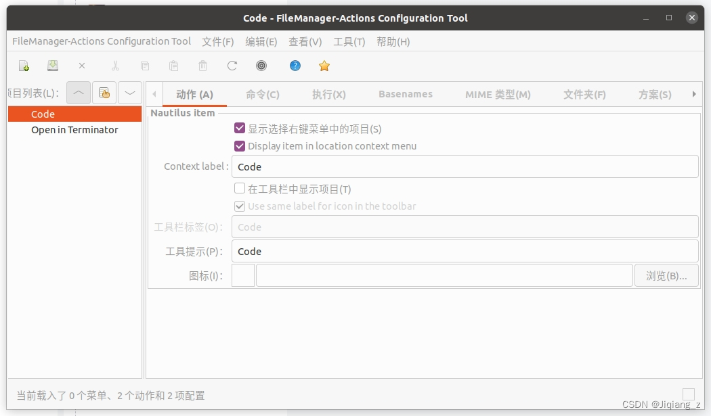
Task: Enable 在工具栏中显示项目 checkbox
Action: click(240, 188)
